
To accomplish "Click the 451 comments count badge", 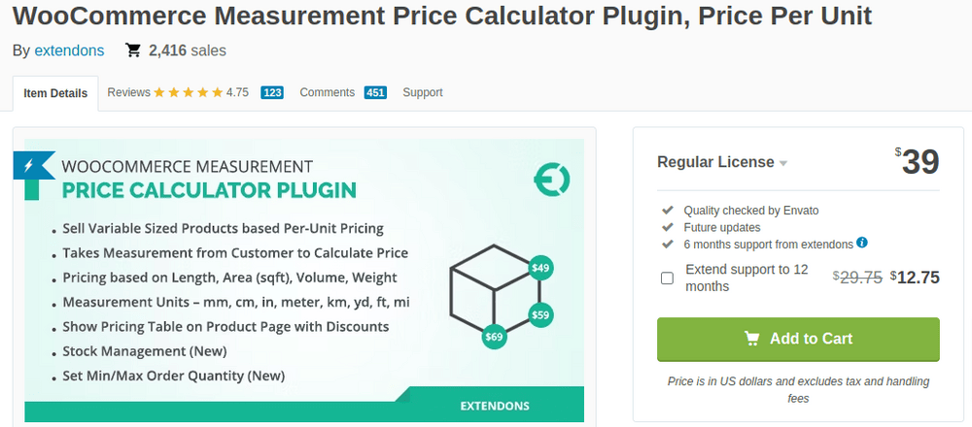I will point(375,93).
